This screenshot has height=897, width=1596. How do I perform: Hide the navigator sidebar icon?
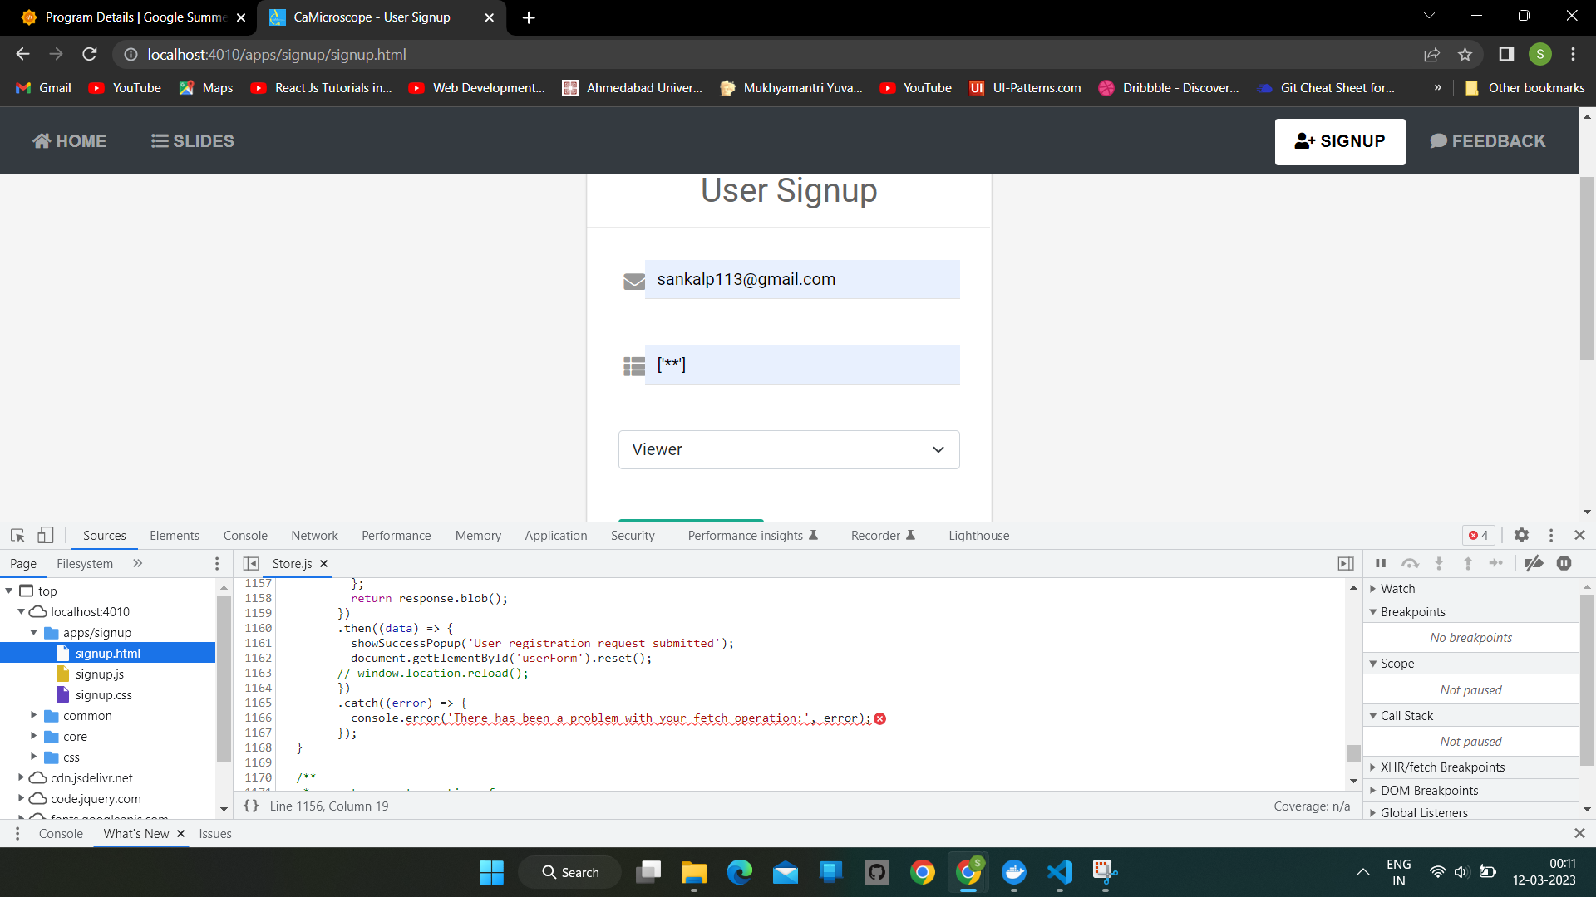pos(251,563)
